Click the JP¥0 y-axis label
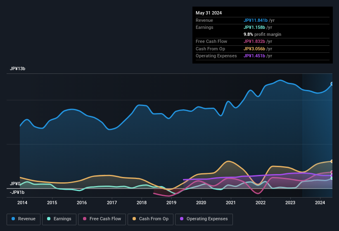The image size is (339, 231). click(15, 184)
